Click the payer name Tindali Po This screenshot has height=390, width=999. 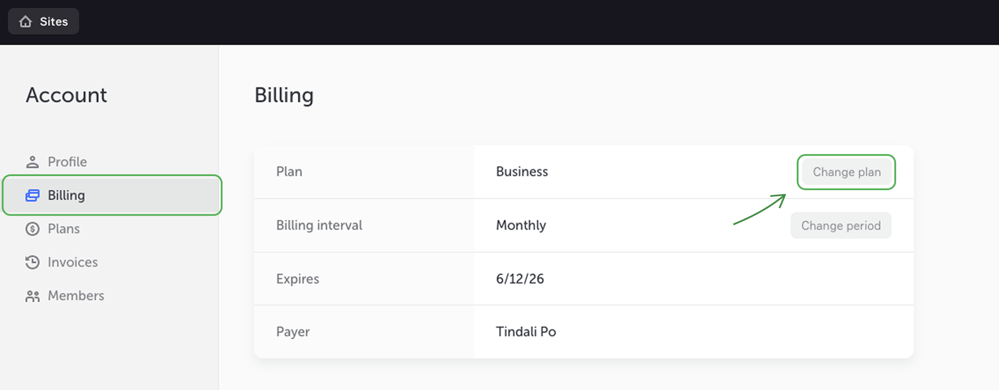pyautogui.click(x=526, y=332)
